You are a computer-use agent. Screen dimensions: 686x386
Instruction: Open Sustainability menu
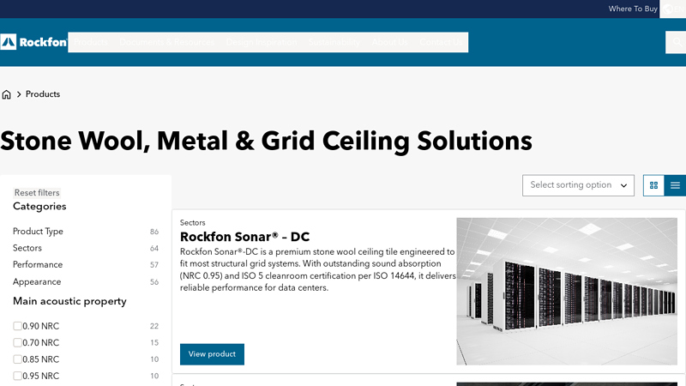pyautogui.click(x=334, y=42)
